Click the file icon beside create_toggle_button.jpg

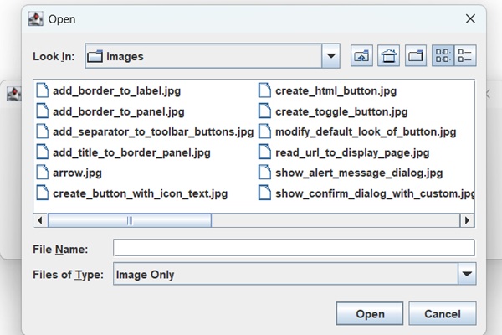click(x=264, y=111)
